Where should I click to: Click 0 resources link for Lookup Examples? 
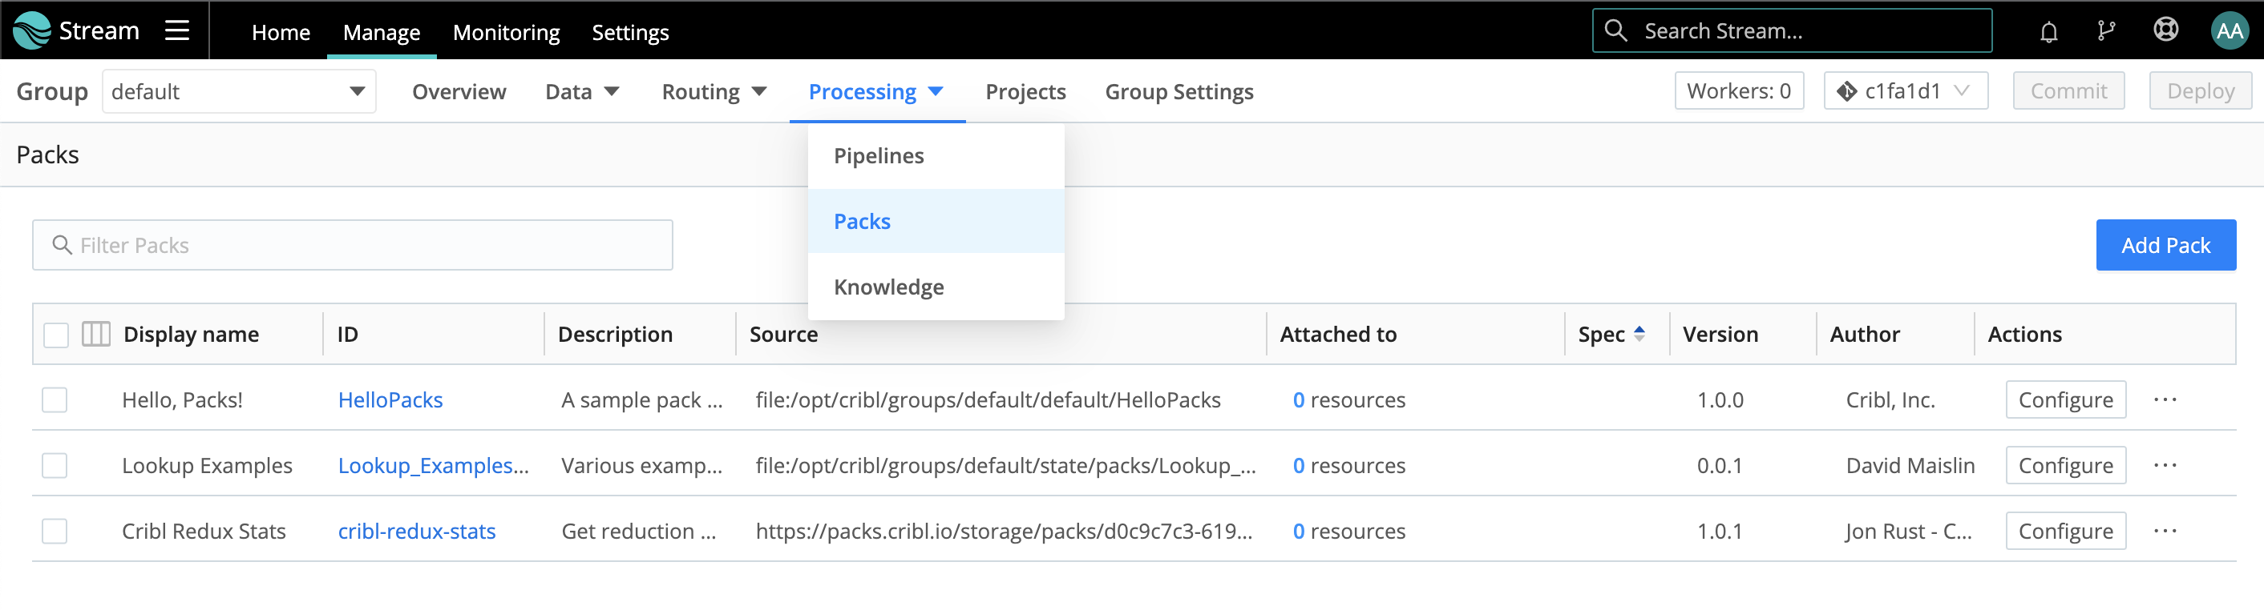1349,465
